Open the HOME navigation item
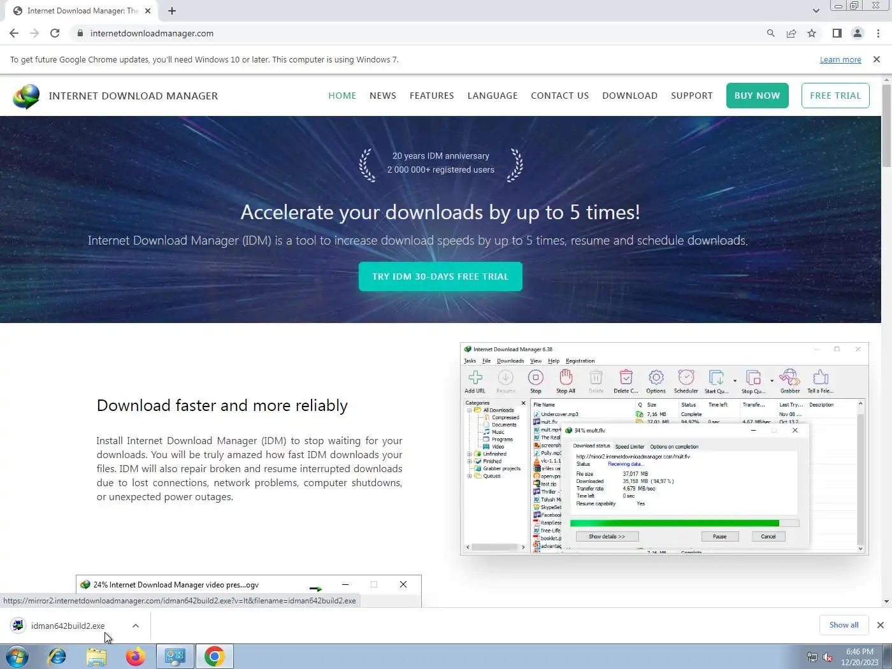 (342, 96)
